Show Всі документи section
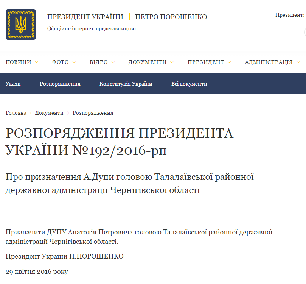This screenshot has width=306, height=284. pyautogui.click(x=189, y=84)
